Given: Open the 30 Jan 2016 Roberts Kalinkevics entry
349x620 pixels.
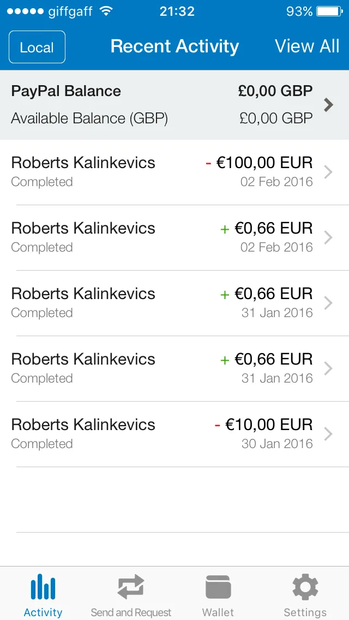Looking at the screenshot, I should (x=174, y=434).
